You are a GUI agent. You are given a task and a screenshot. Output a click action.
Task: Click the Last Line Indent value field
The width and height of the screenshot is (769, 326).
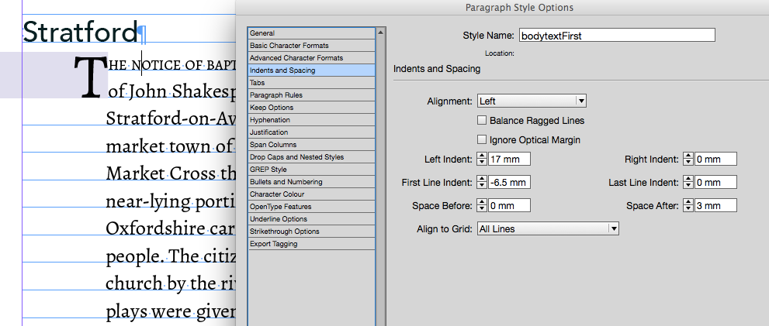pyautogui.click(x=715, y=183)
